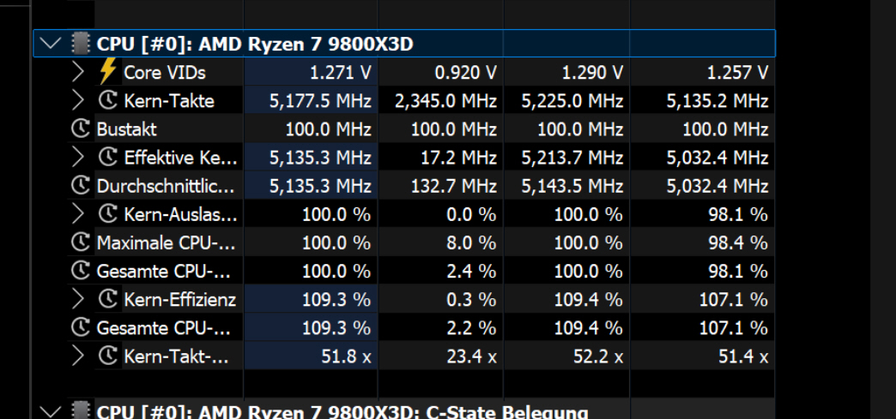Click the multiplier minimum value 23.4 x

click(471, 356)
